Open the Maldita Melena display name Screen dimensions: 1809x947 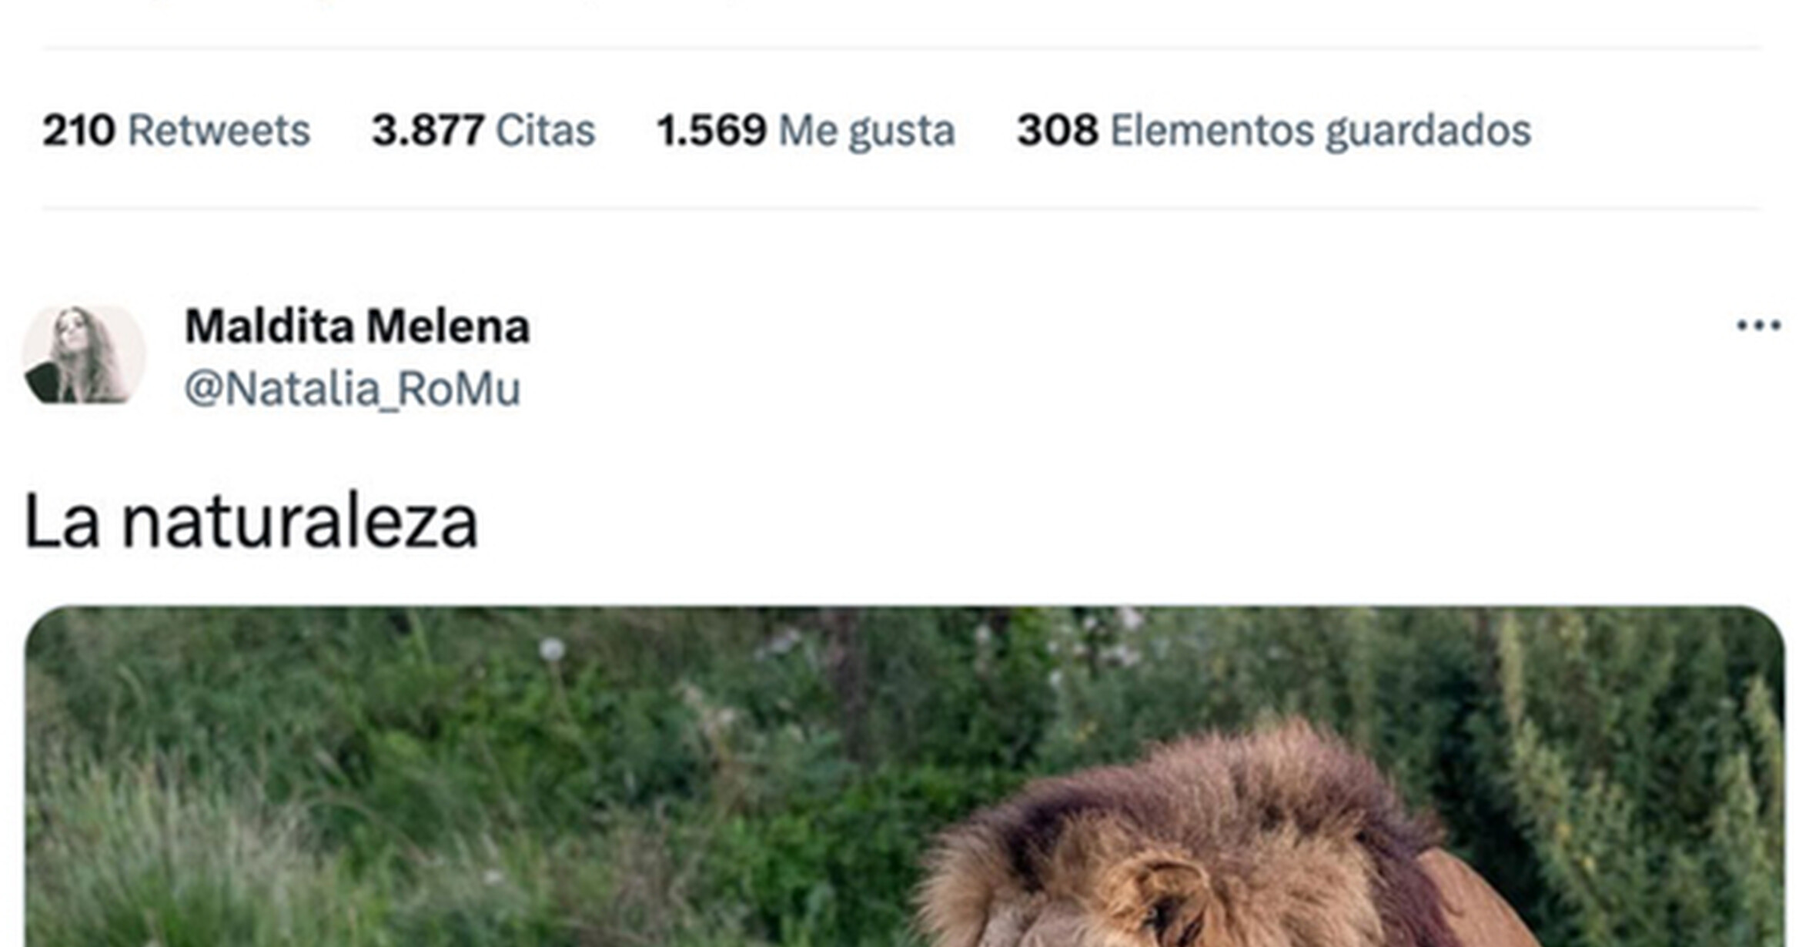click(357, 326)
